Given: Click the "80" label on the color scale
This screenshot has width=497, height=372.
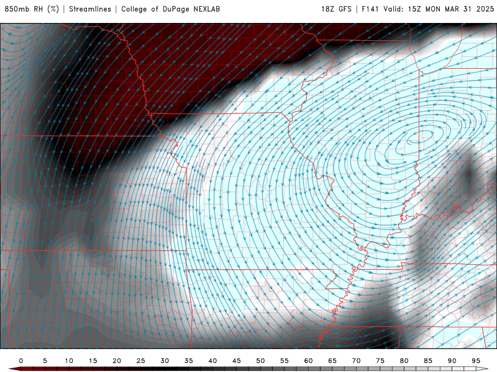Looking at the screenshot, I should (x=404, y=361).
